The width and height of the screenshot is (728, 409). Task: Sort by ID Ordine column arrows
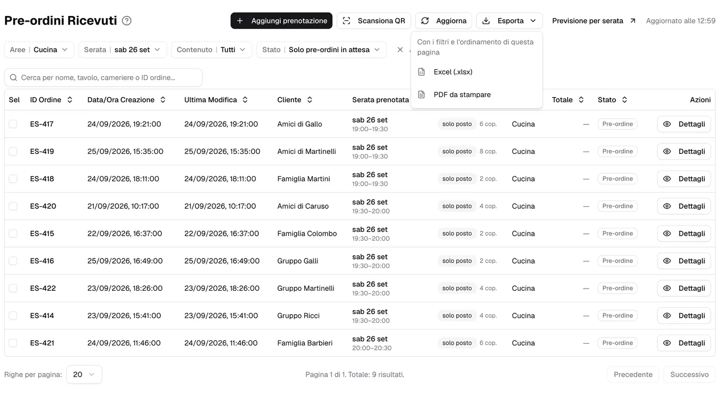pos(70,100)
